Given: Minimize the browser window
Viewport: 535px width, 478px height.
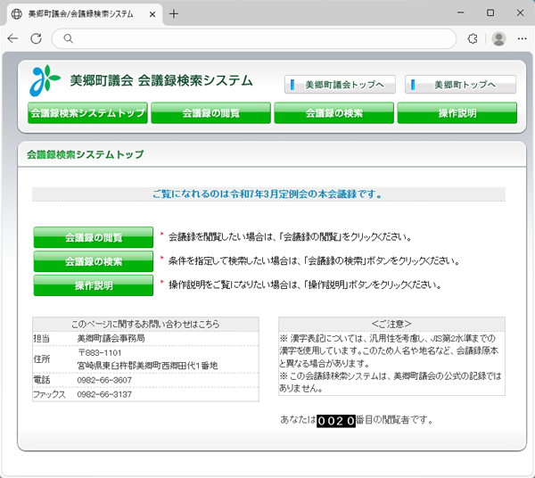Looking at the screenshot, I should pyautogui.click(x=461, y=12).
